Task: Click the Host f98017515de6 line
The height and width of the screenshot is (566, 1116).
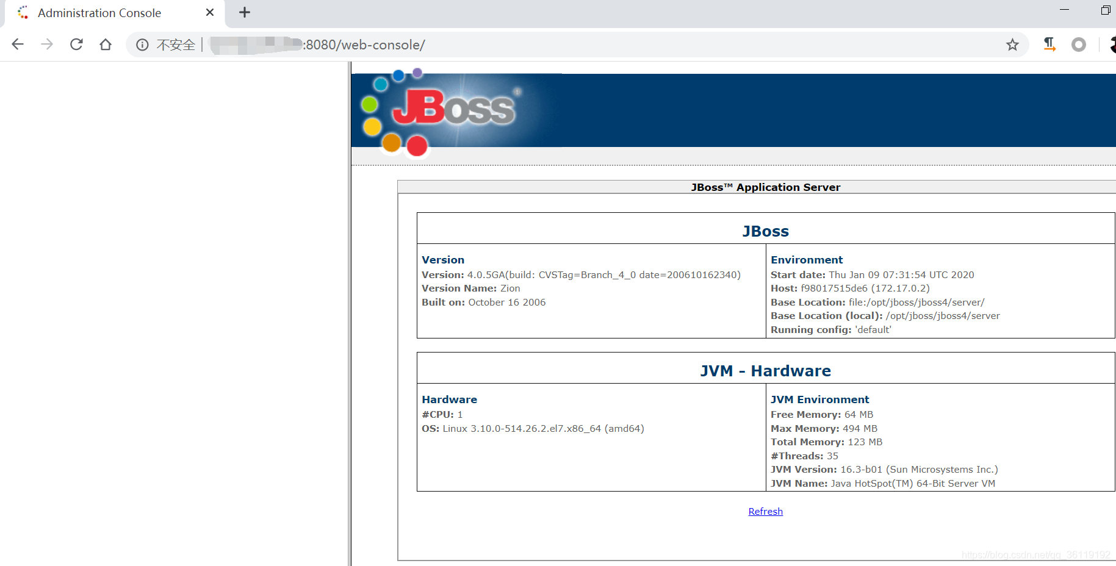Action: (850, 288)
